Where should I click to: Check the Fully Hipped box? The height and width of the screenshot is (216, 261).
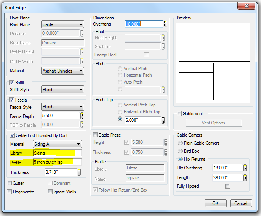pyautogui.click(x=227, y=186)
